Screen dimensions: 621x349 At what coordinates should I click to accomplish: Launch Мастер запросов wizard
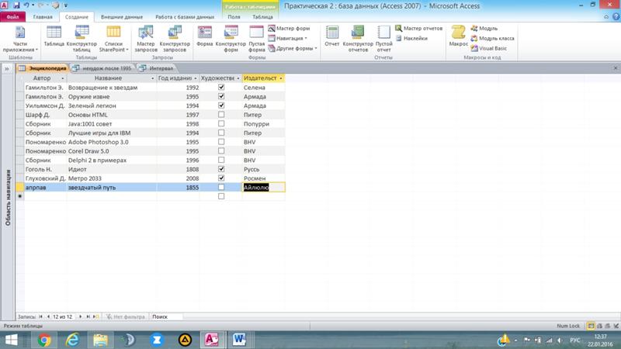(x=146, y=38)
